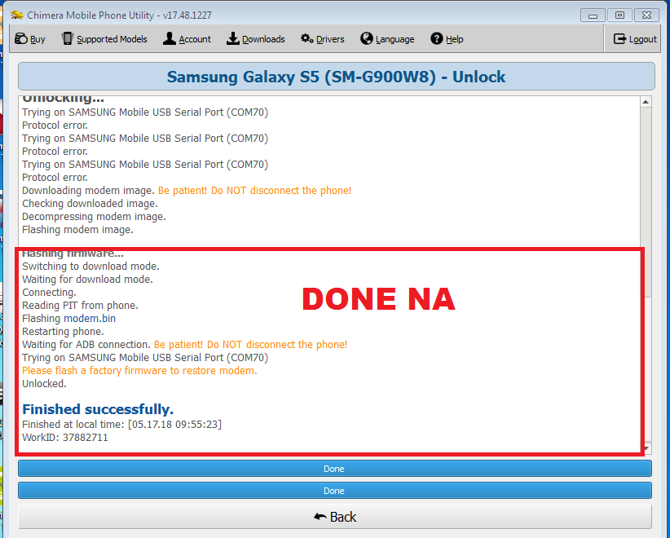Click the lower Done progress bar
Viewport: 670px width, 538px height.
[334, 490]
